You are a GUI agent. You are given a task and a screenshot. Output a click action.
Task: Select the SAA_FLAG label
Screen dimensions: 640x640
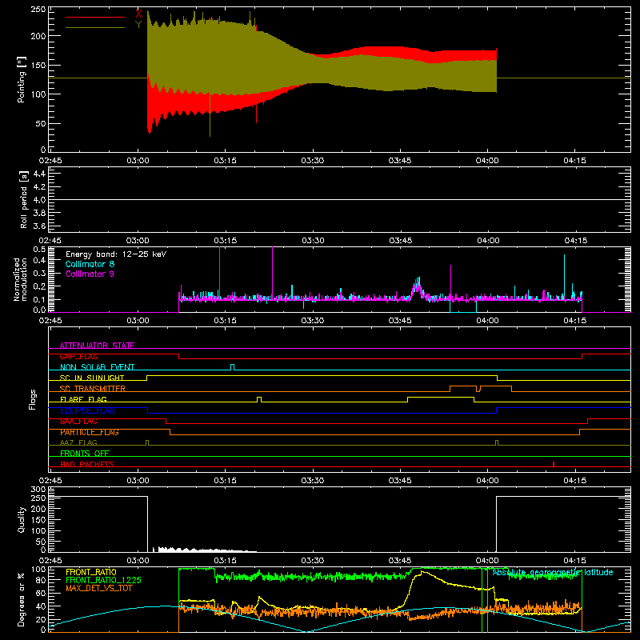[78, 422]
